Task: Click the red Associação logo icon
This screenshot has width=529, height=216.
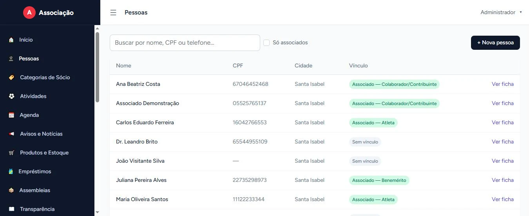Action: [29, 13]
